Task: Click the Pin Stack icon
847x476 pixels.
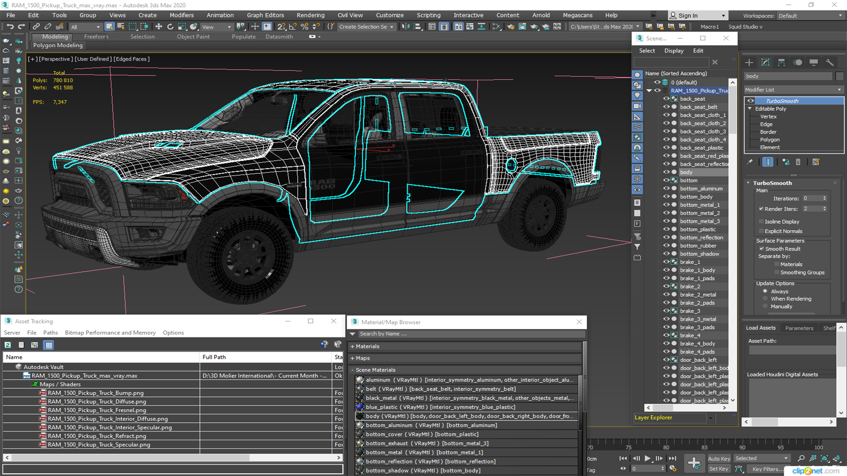Action: [750, 162]
